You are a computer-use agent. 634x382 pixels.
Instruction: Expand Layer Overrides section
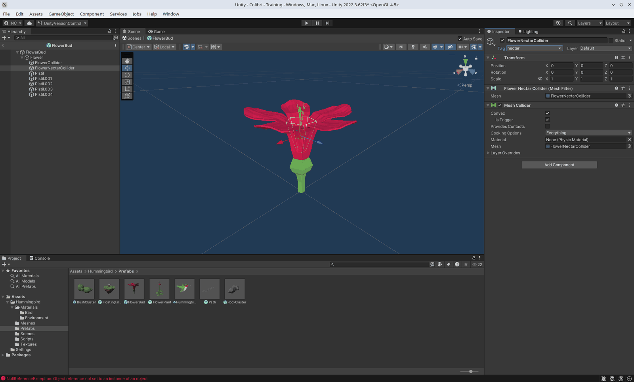pyautogui.click(x=488, y=153)
